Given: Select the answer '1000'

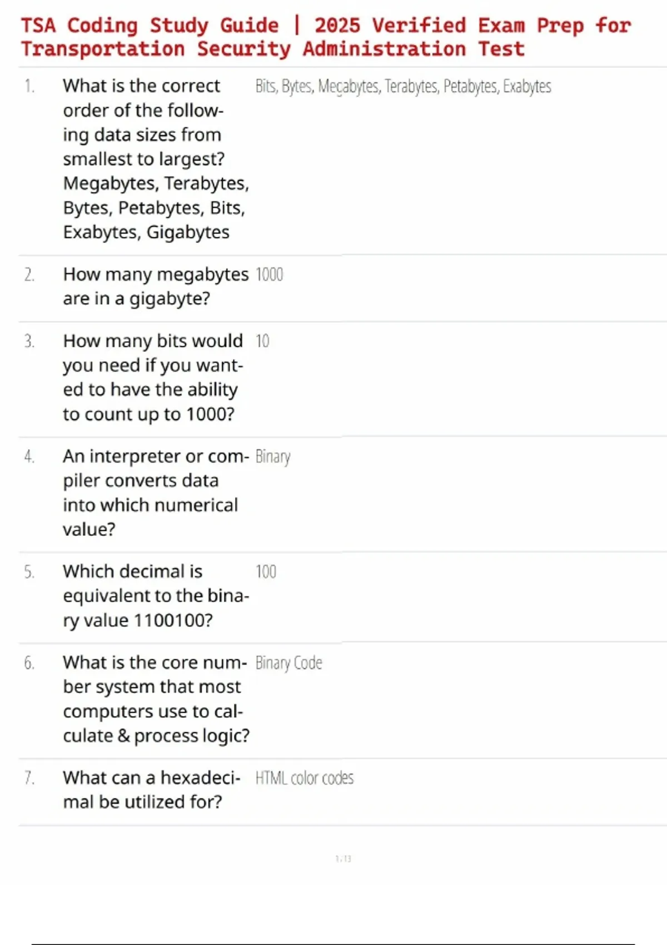Looking at the screenshot, I should click(269, 275).
